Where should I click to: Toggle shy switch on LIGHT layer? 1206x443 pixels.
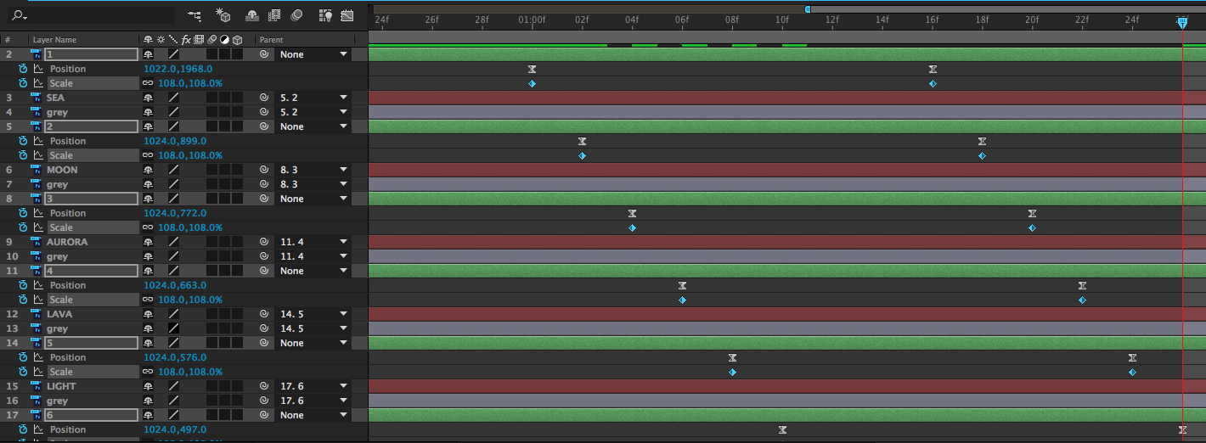[x=148, y=386]
